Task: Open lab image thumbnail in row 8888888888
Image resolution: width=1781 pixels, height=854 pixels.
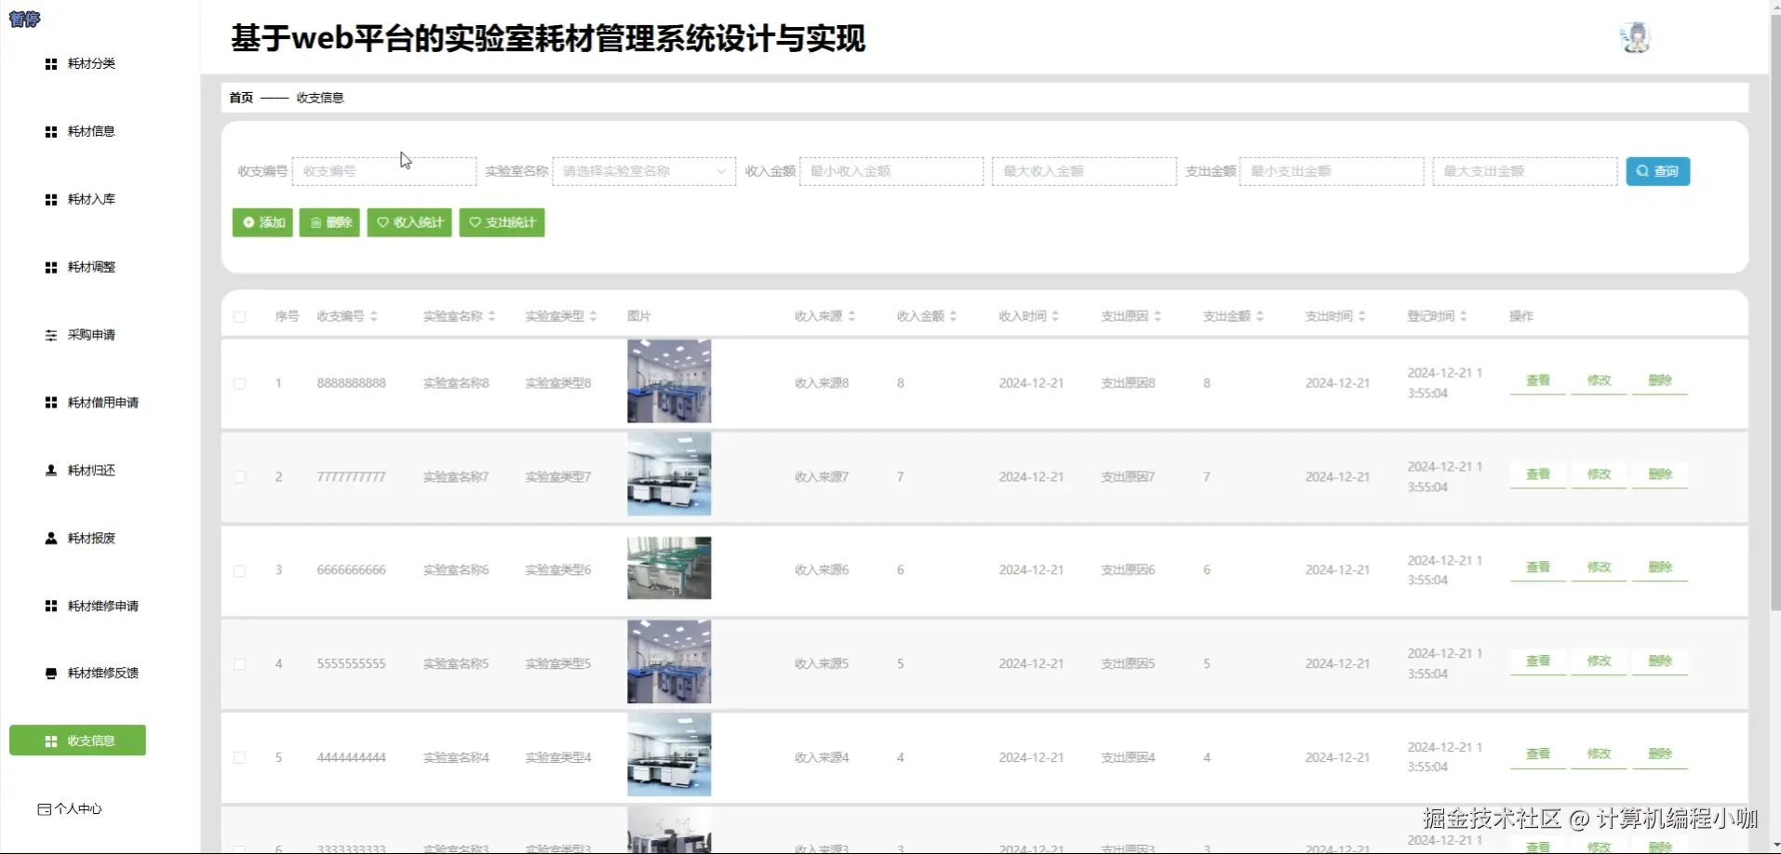Action: tap(669, 381)
